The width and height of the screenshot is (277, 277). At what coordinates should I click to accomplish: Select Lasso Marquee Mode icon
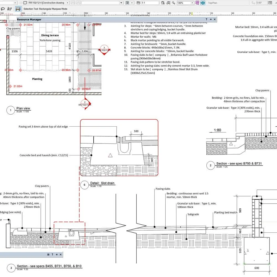click(x=3, y=9)
